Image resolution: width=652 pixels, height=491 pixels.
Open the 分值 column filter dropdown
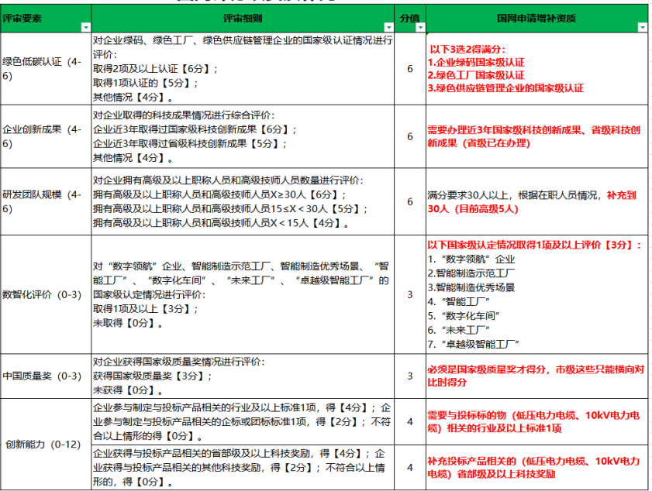pos(419,27)
